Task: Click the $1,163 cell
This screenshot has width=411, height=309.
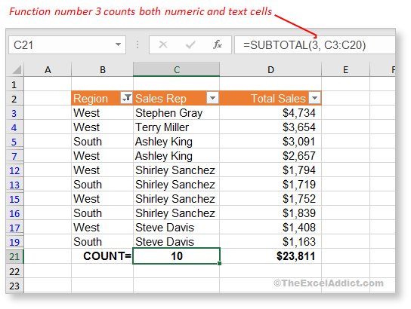Action: pyautogui.click(x=270, y=242)
